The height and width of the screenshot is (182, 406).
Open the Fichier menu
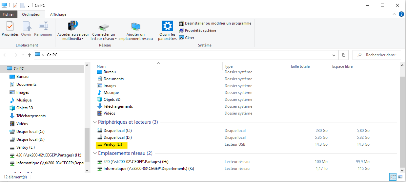[x=9, y=14]
